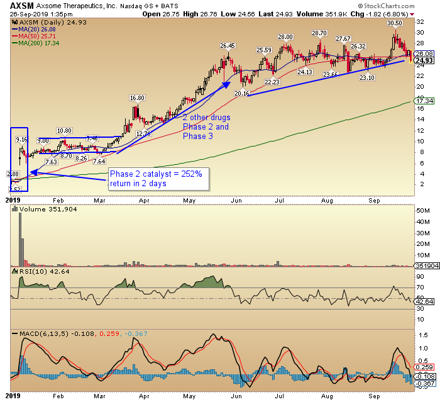Click the 26-Sep-2019 1:35pm timestamp
Viewport: 440px width, 402px height.
(x=41, y=14)
